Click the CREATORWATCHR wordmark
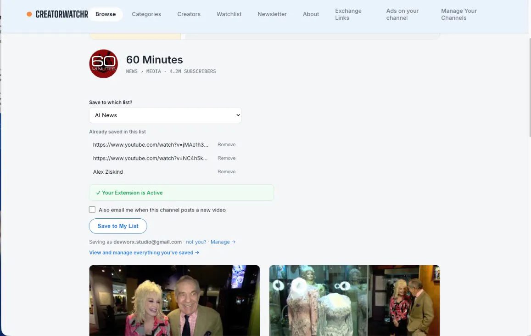 click(61, 14)
